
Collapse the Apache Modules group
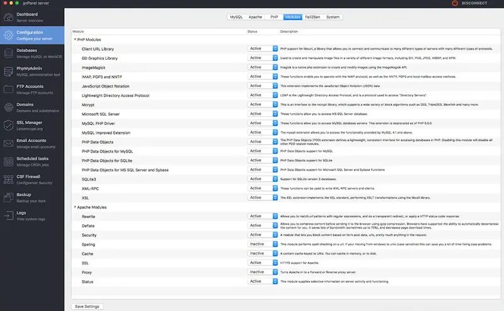(75, 207)
